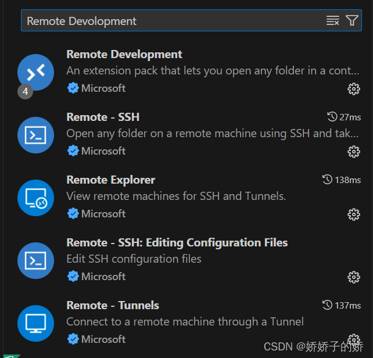Open manage gear for Remote Development
The height and width of the screenshot is (358, 373).
353,88
